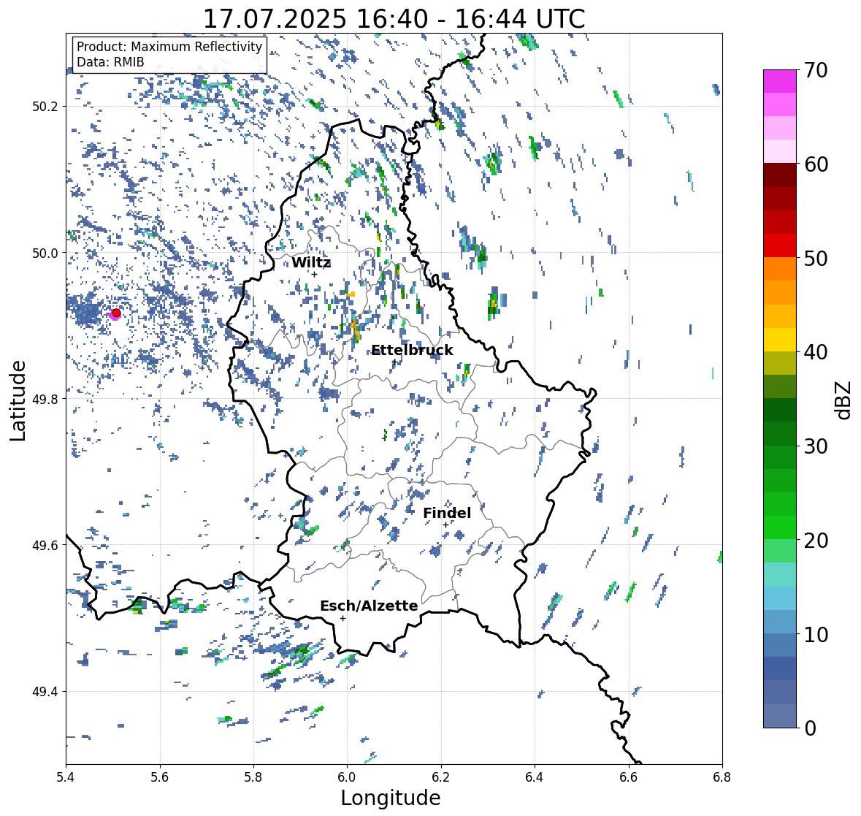Image resolution: width=861 pixels, height=816 pixels.
Task: Click the yellow colorbar swatch at 40
Action: (780, 340)
